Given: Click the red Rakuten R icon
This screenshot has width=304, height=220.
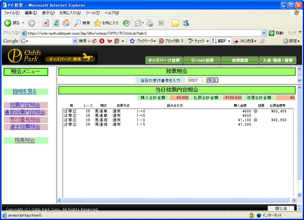Looking at the screenshot, I should pos(102,41).
